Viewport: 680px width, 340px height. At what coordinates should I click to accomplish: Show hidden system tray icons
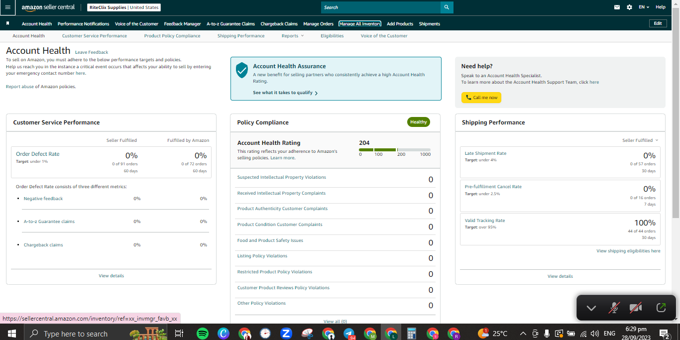click(x=523, y=334)
